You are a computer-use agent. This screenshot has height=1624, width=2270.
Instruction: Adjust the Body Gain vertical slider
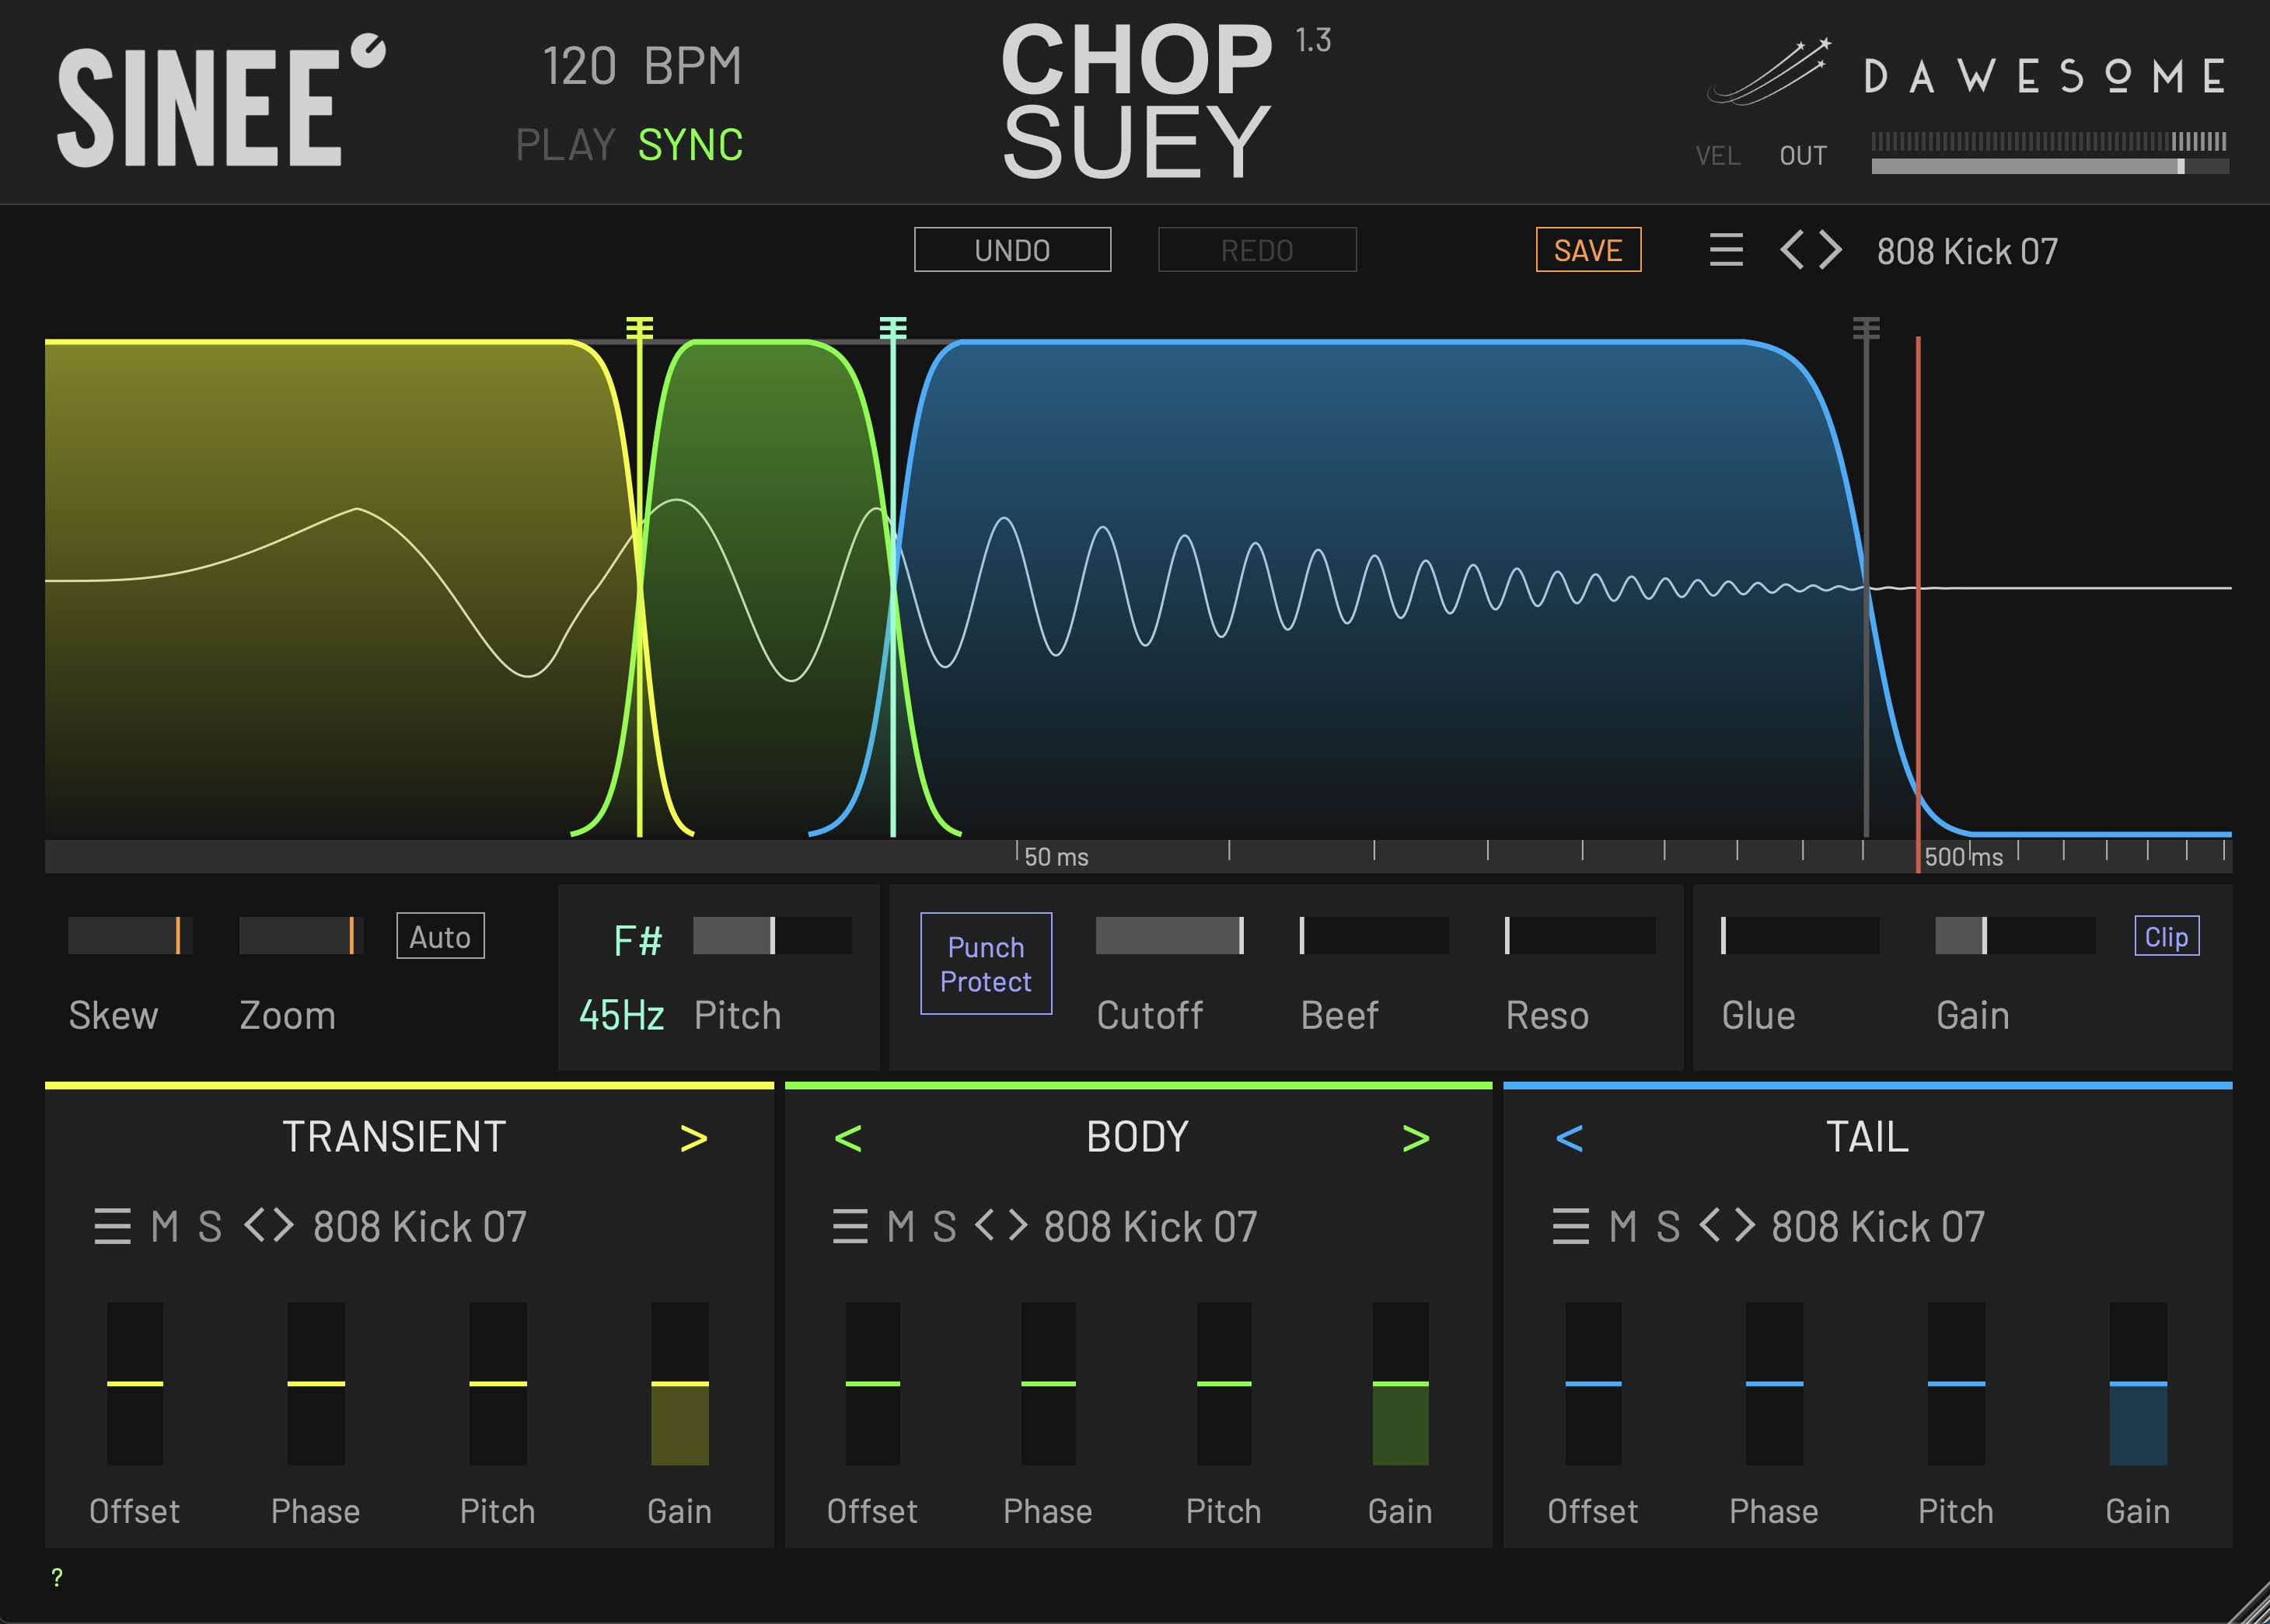[x=1401, y=1384]
